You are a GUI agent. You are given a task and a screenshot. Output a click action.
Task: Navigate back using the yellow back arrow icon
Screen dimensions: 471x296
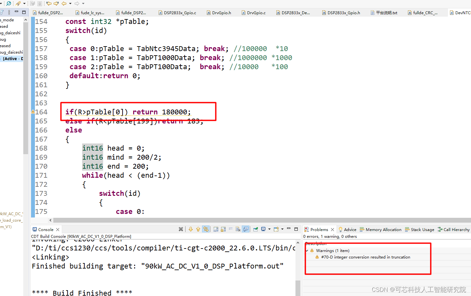tap(63, 3)
